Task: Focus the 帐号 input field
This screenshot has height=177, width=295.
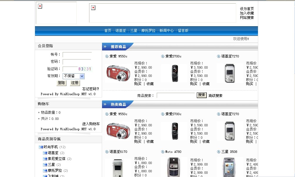Action: [x=77, y=54]
